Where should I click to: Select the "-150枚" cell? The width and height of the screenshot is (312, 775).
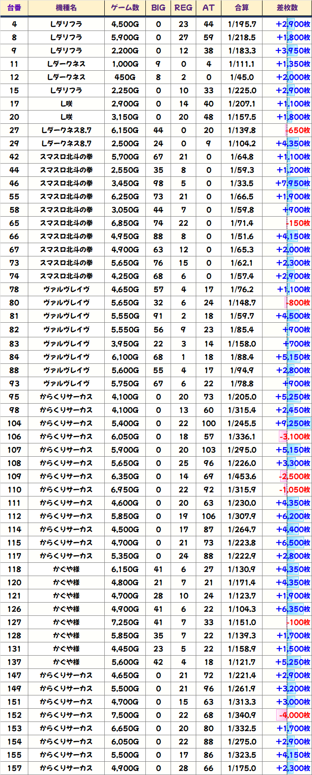(287, 223)
